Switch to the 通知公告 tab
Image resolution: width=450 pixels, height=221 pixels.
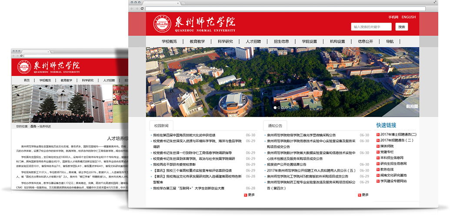pos(275,126)
